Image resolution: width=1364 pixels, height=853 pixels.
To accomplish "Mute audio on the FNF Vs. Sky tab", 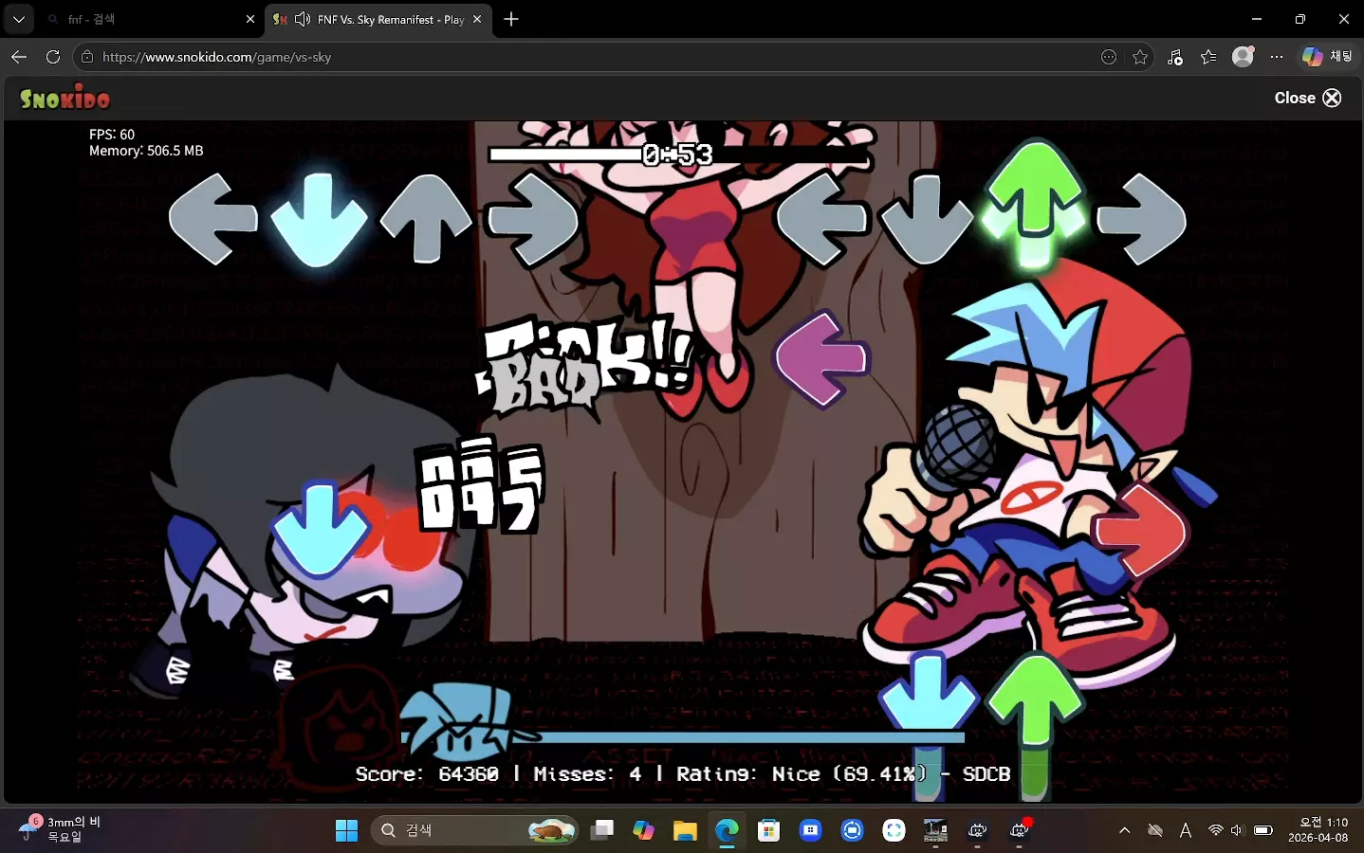I will [x=303, y=19].
